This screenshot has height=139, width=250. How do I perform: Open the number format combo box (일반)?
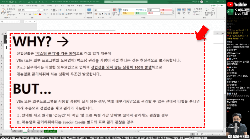102,10
